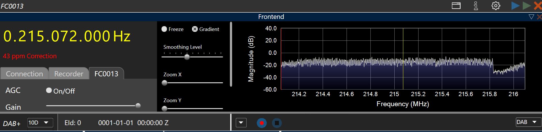Image resolution: width=542 pixels, height=132 pixels.
Task: Open the DAB mode dropdown
Action: point(526,122)
